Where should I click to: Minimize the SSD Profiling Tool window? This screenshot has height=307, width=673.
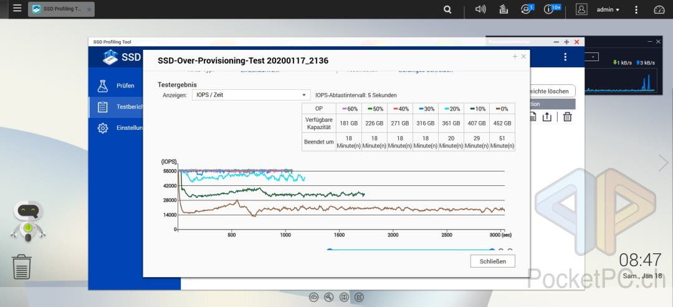click(x=556, y=42)
